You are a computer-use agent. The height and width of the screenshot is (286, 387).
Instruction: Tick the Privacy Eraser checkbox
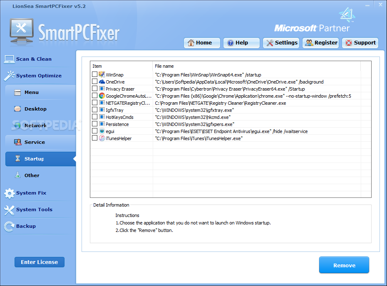(94, 88)
